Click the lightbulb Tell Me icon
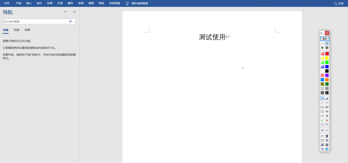 pos(127,3)
